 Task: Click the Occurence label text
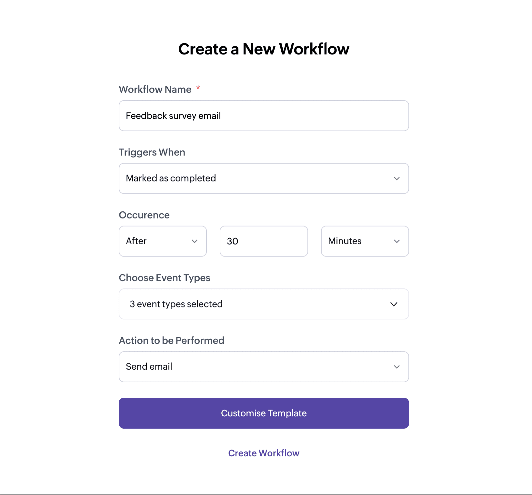coord(144,215)
